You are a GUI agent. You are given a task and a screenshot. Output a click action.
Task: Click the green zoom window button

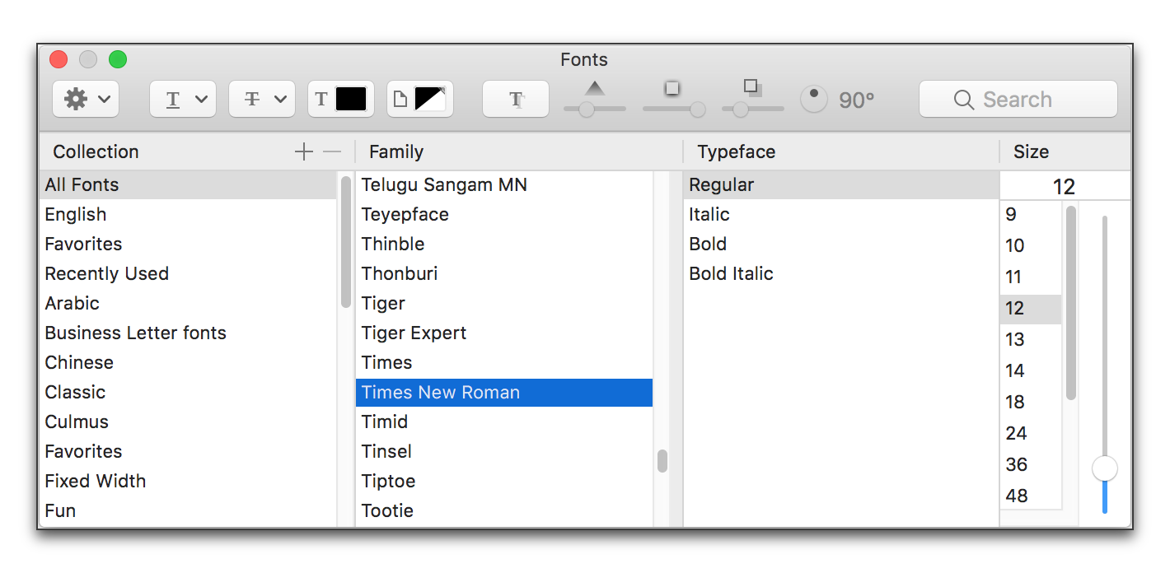[118, 59]
